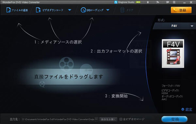Click ファイルの追加 (Add Files)
The height and width of the screenshot is (124, 196).
(x=17, y=10)
